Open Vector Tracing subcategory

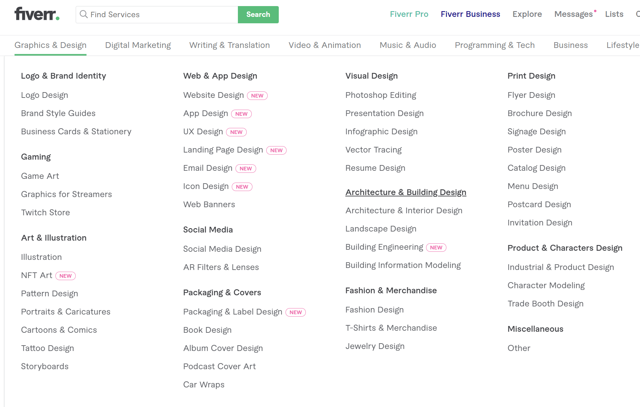pyautogui.click(x=373, y=150)
